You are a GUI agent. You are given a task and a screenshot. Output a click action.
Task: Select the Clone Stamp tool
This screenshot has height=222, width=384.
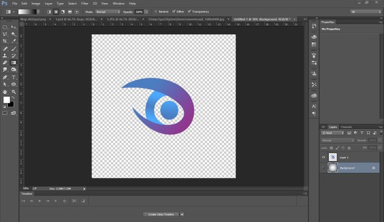click(x=5, y=56)
